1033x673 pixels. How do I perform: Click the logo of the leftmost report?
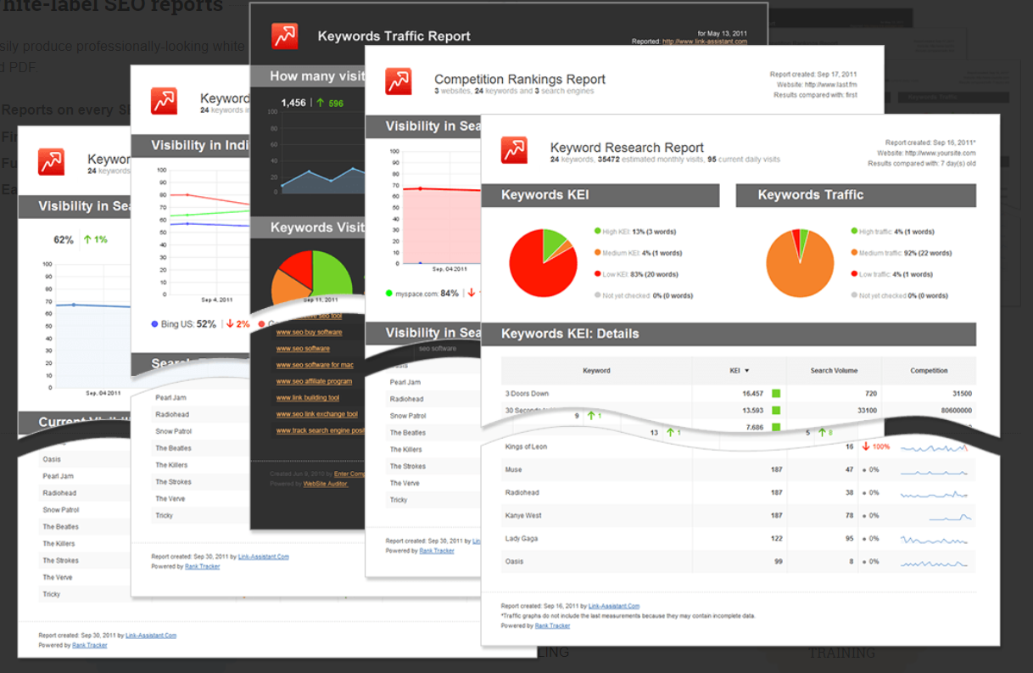(x=51, y=161)
